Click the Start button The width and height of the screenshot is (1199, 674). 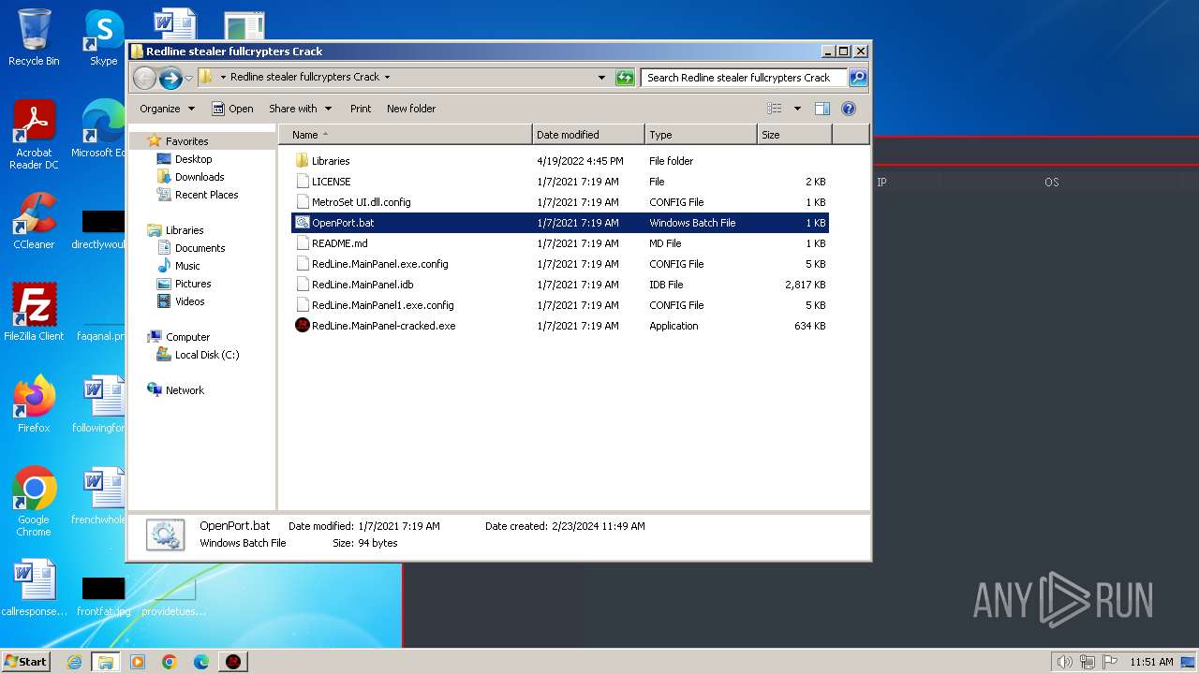[26, 662]
